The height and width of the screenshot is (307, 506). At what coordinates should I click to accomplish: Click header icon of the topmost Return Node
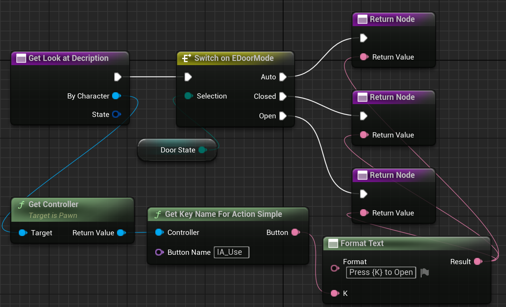363,19
